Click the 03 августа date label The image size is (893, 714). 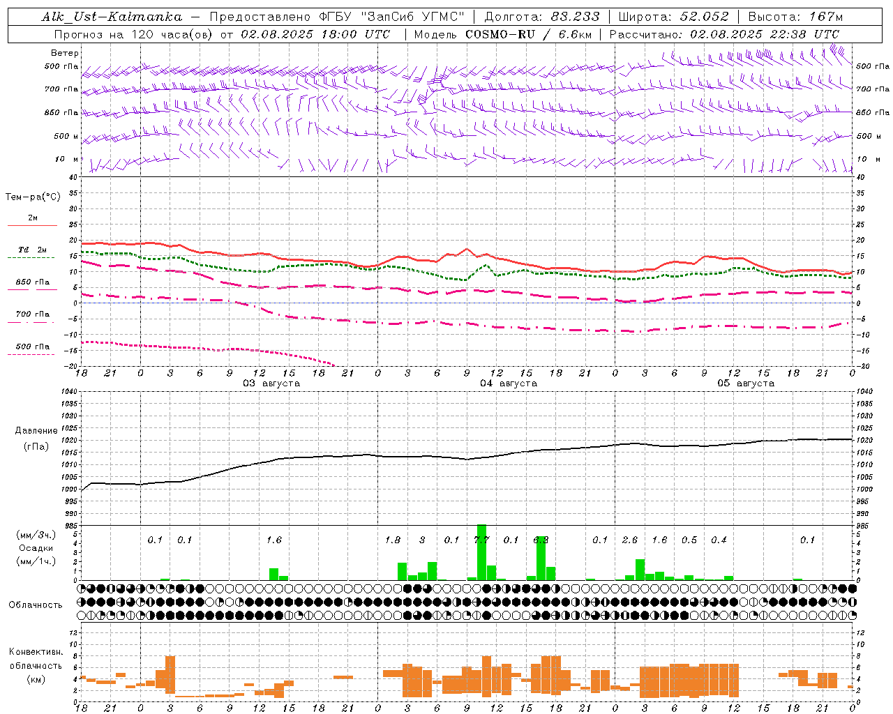(x=271, y=383)
